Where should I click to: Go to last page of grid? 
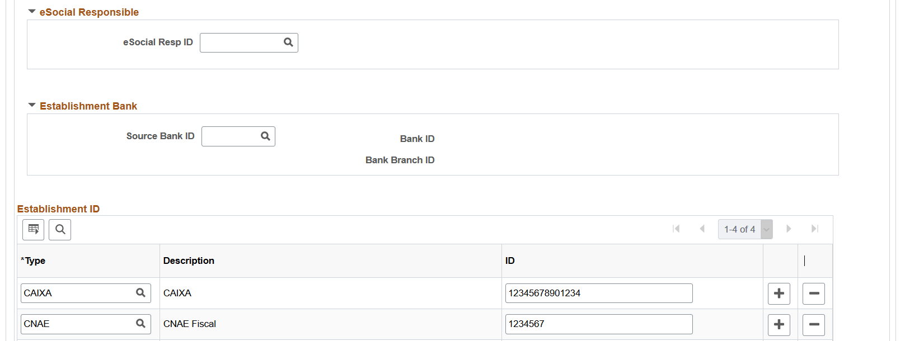(x=815, y=229)
